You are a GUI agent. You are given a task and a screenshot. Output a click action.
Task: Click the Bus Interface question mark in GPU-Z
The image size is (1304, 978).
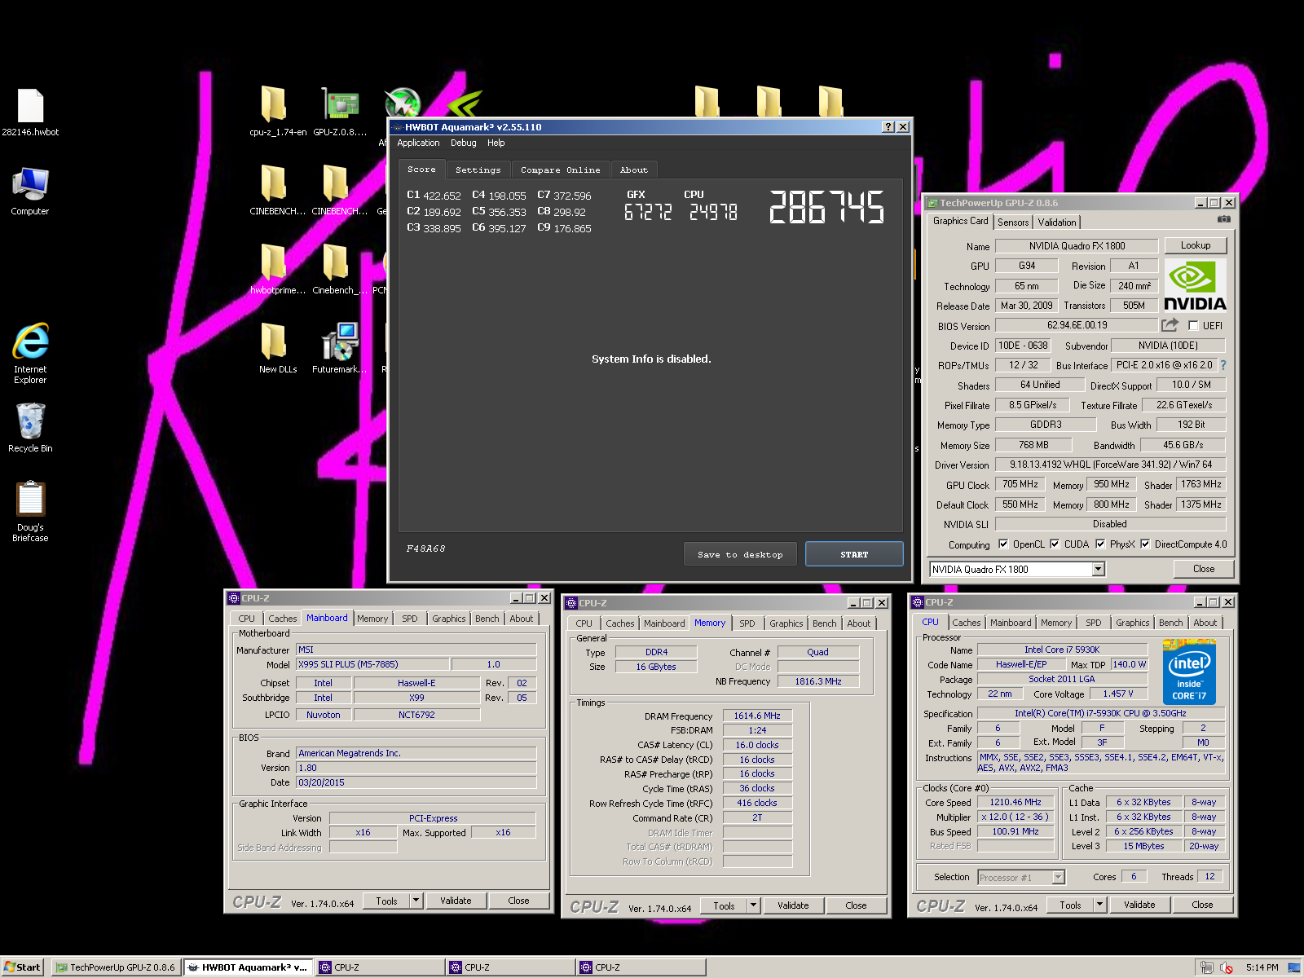(1223, 365)
